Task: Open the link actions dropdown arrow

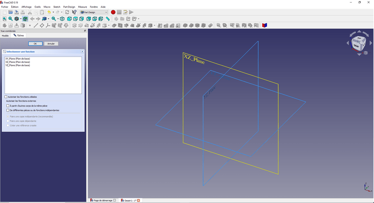Action: pyautogui.click(x=138, y=19)
